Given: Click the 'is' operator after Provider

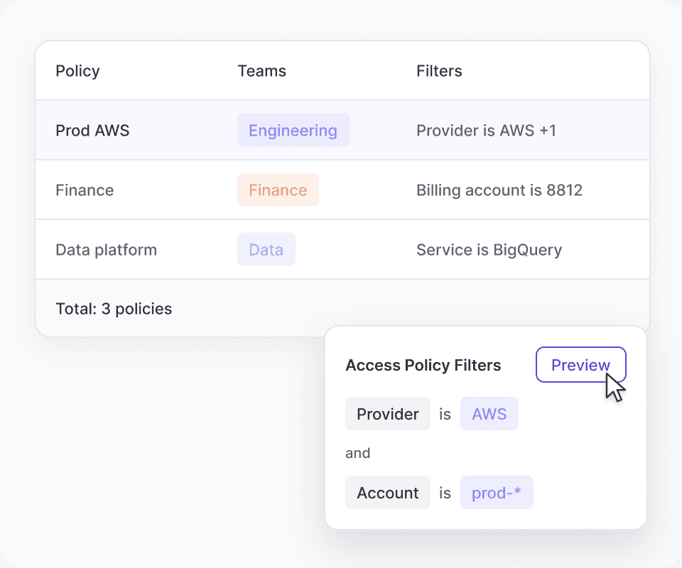Looking at the screenshot, I should click(445, 414).
